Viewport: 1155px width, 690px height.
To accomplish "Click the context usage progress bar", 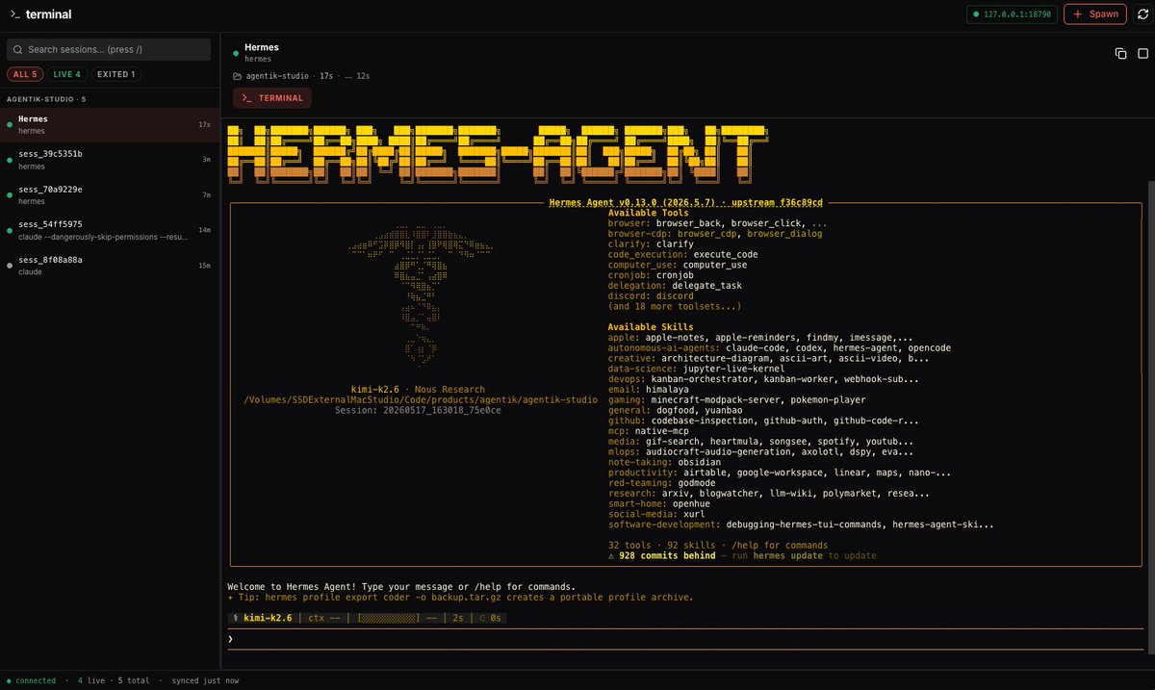I will 389,618.
